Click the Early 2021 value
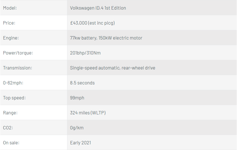The height and width of the screenshot is (150, 237). tap(80, 143)
